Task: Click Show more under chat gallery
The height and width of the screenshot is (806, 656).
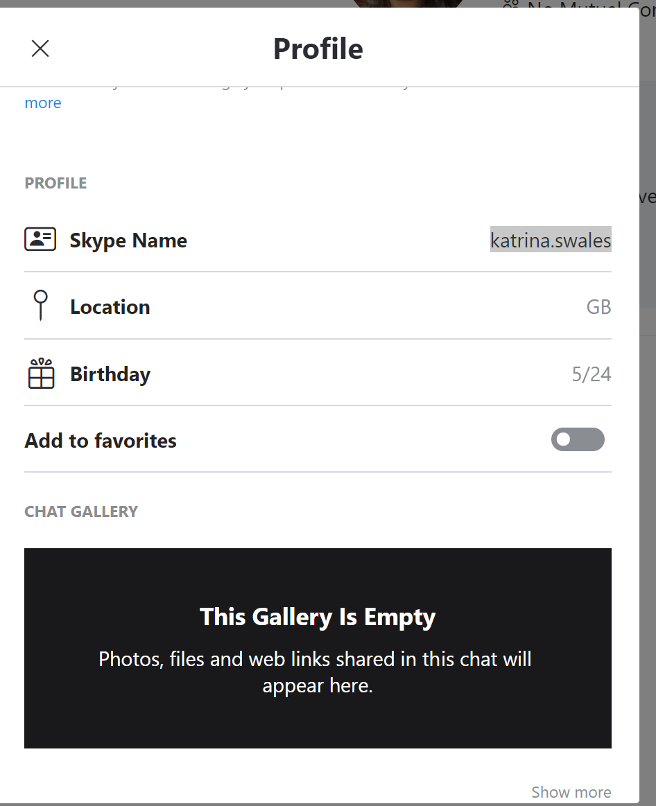Action: click(x=571, y=792)
